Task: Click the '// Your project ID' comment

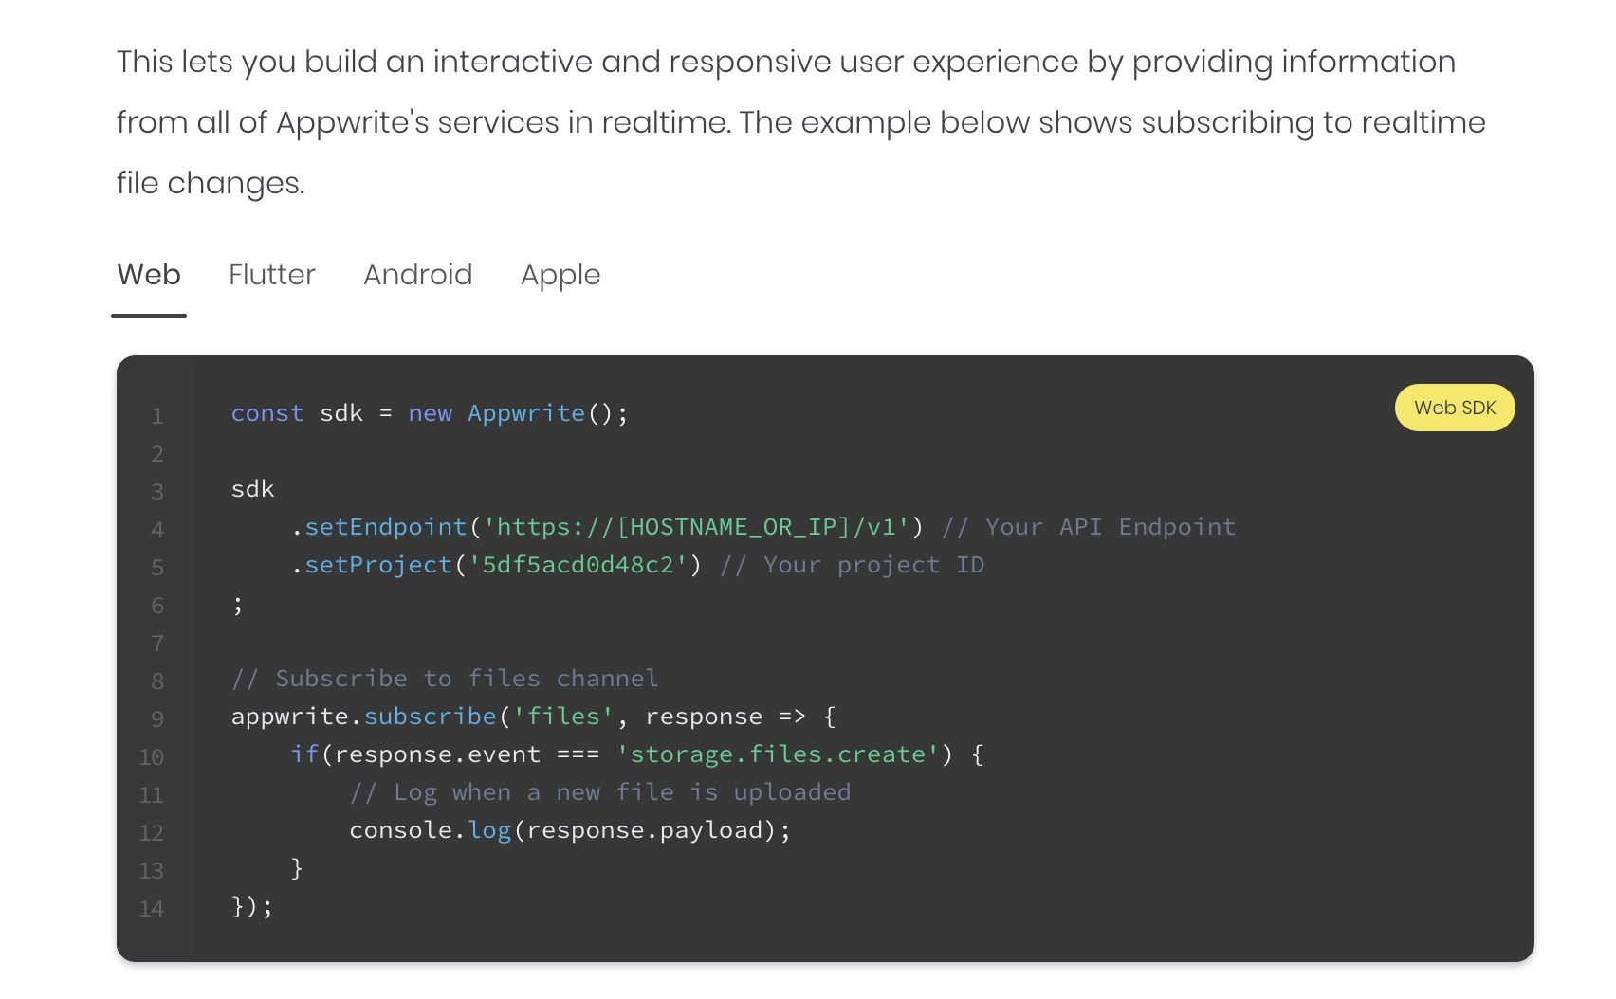Action: point(852,565)
